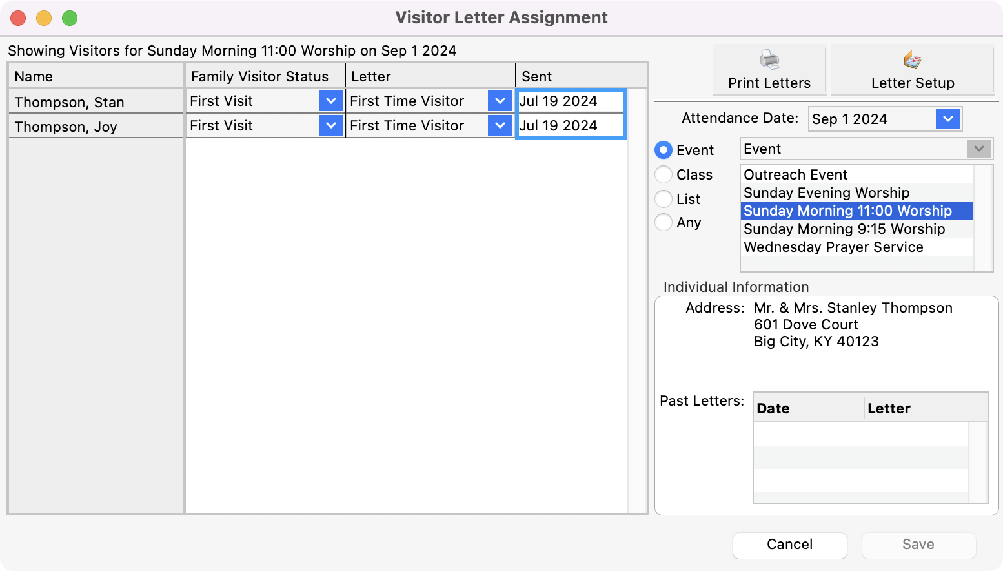Viewport: 1003px width, 571px height.
Task: Select Outreach Event in the list
Action: 795,175
